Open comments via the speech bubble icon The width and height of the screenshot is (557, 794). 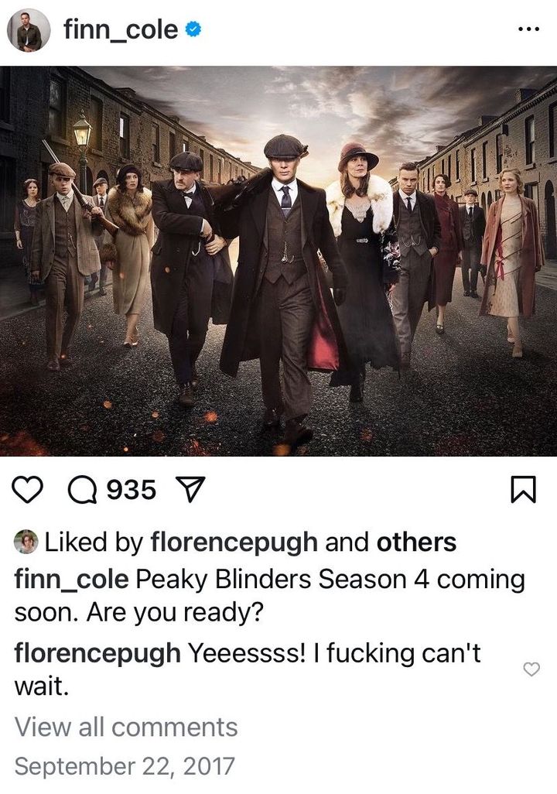coord(83,490)
